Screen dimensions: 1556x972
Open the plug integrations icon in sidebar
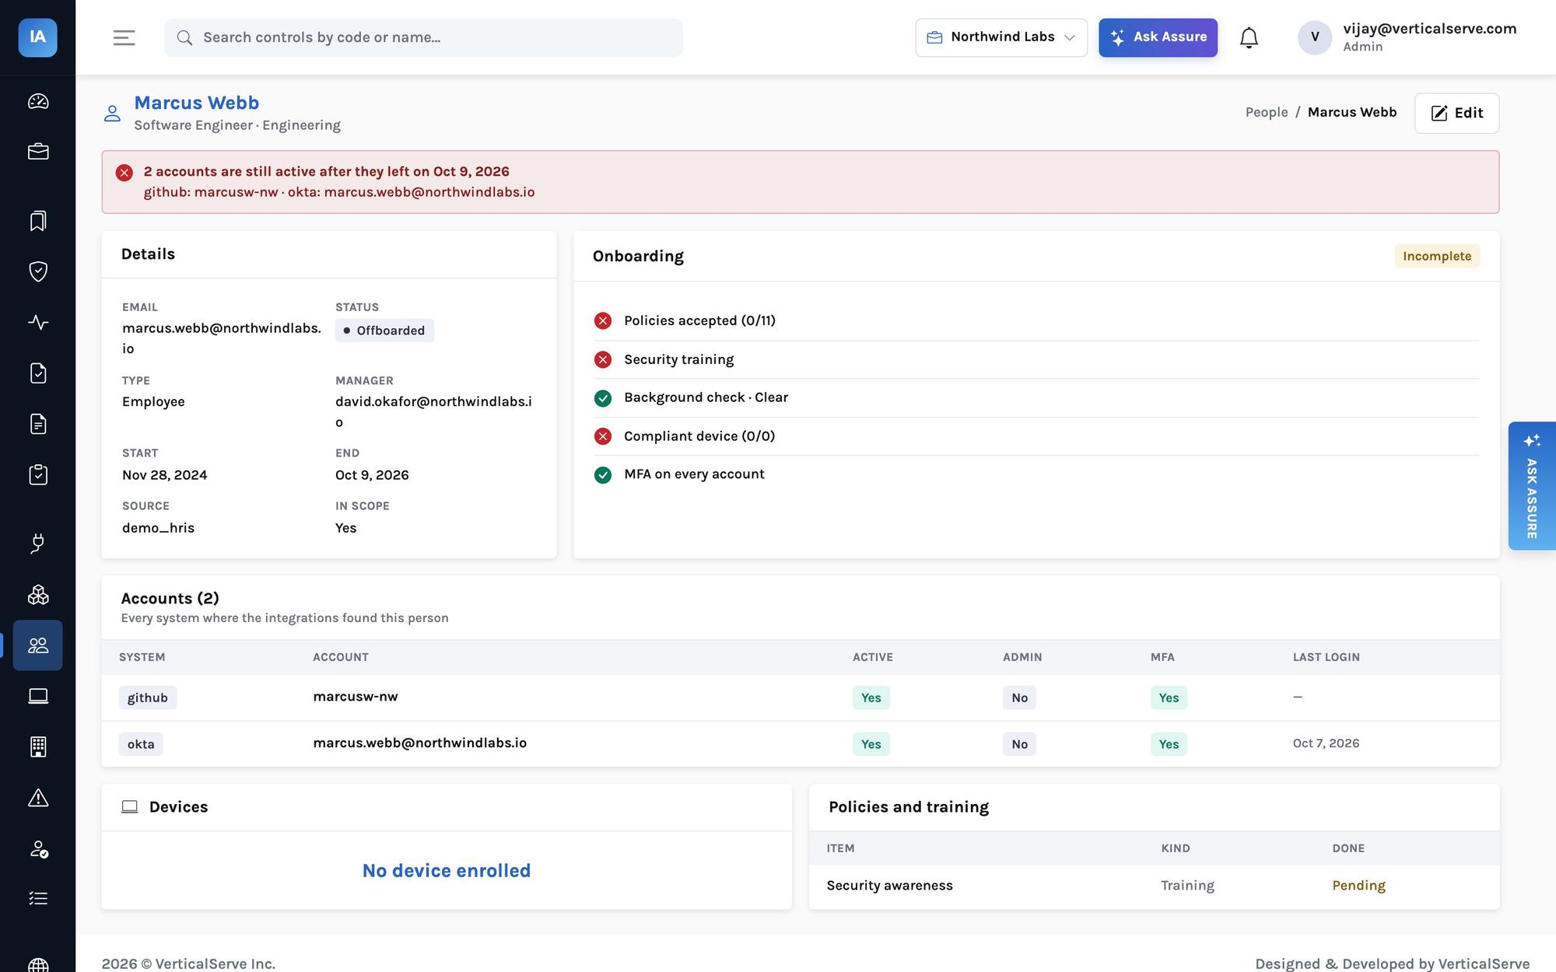click(38, 544)
